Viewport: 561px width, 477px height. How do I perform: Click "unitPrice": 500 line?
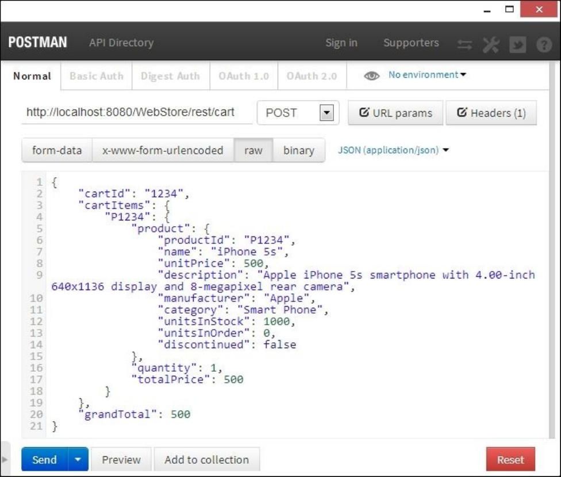point(213,263)
